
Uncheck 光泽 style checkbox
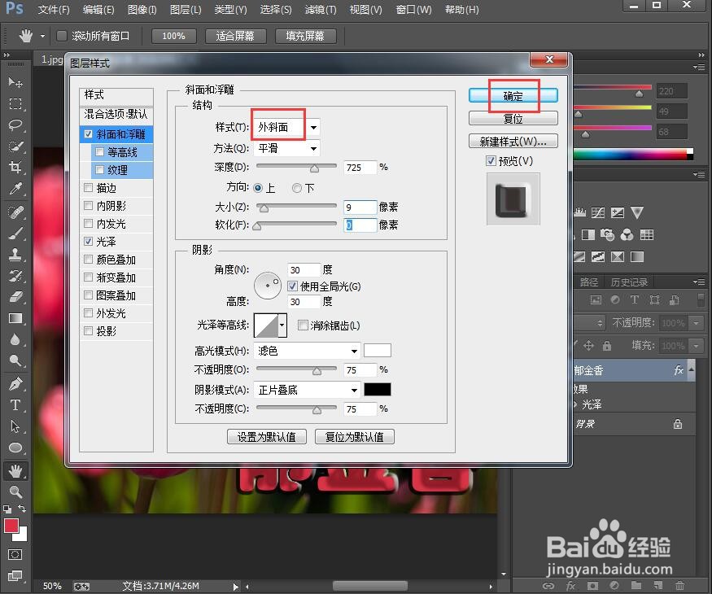click(x=89, y=242)
